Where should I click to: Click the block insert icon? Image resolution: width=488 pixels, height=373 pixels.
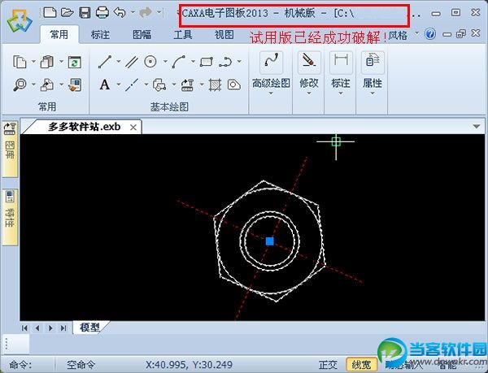coord(159,85)
